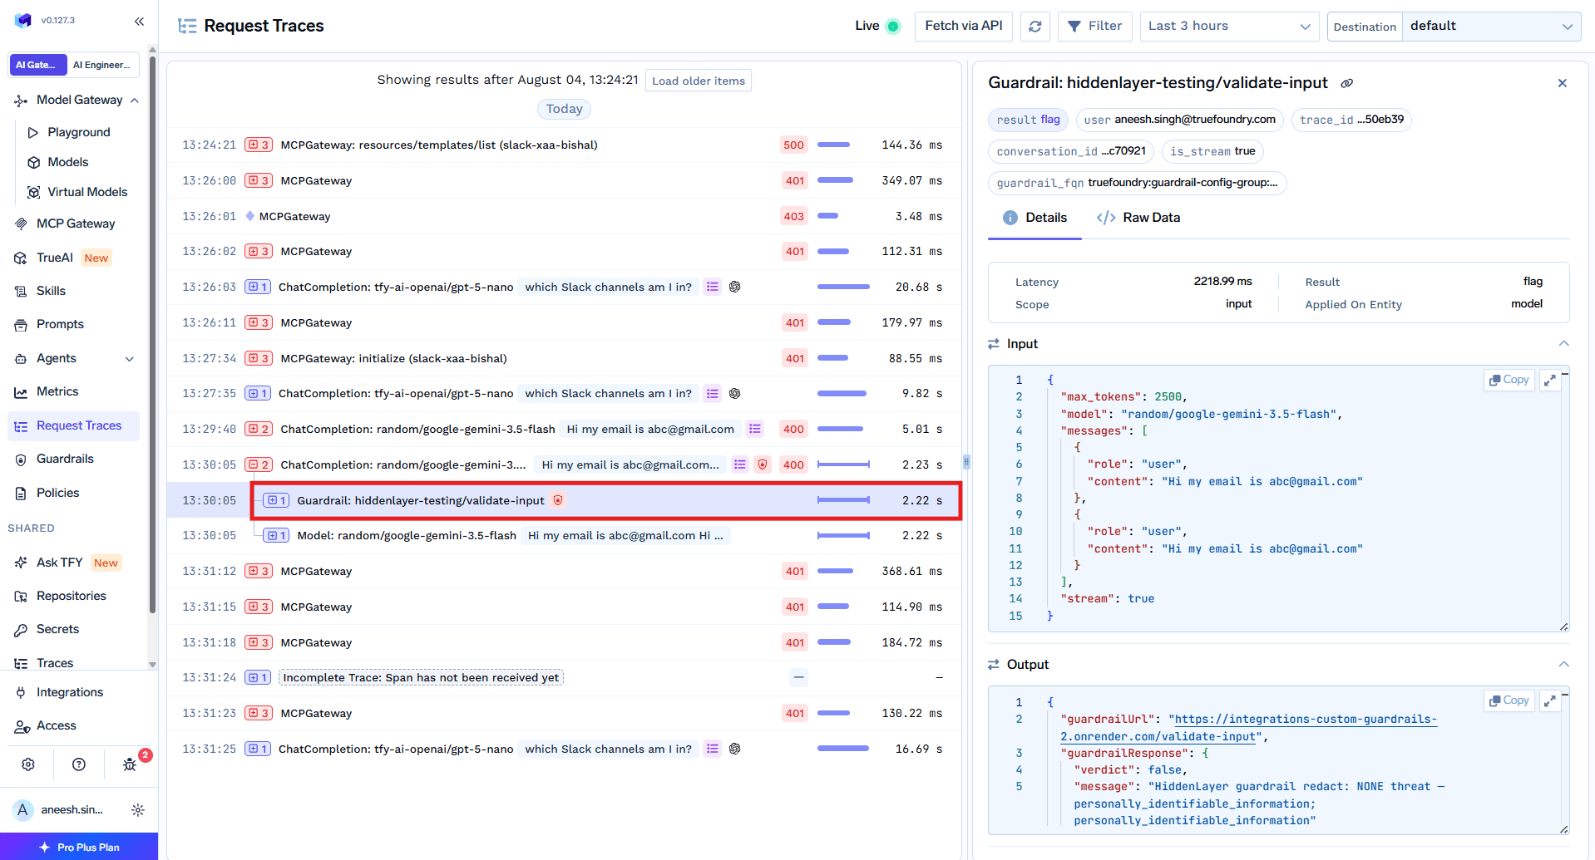Collapse Model Gateway section
1595x860 pixels.
(x=135, y=100)
